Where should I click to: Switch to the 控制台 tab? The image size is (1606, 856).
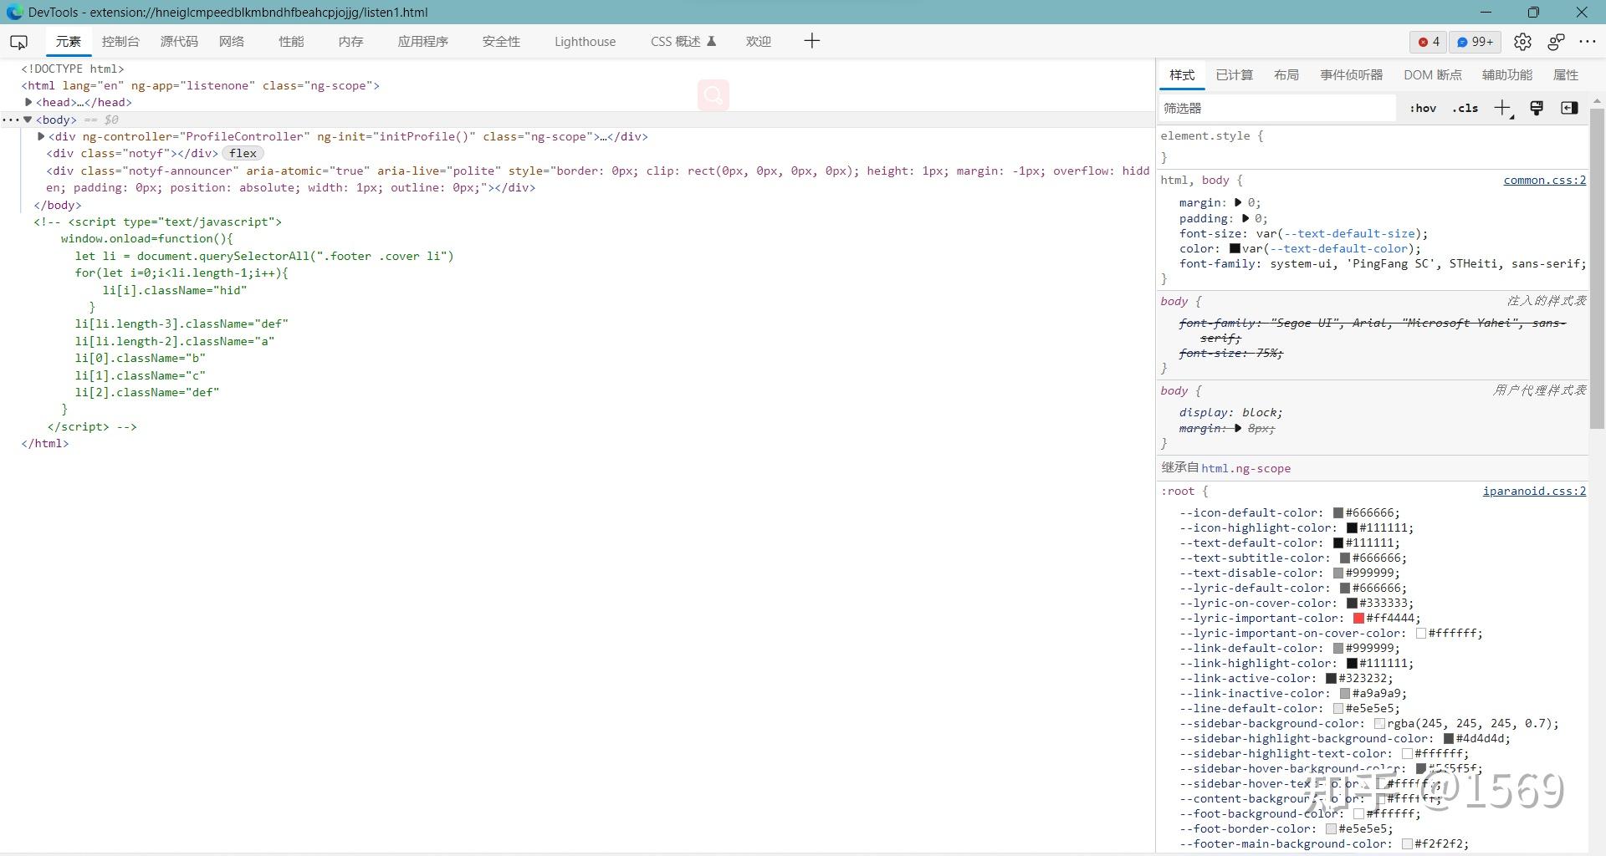click(120, 42)
